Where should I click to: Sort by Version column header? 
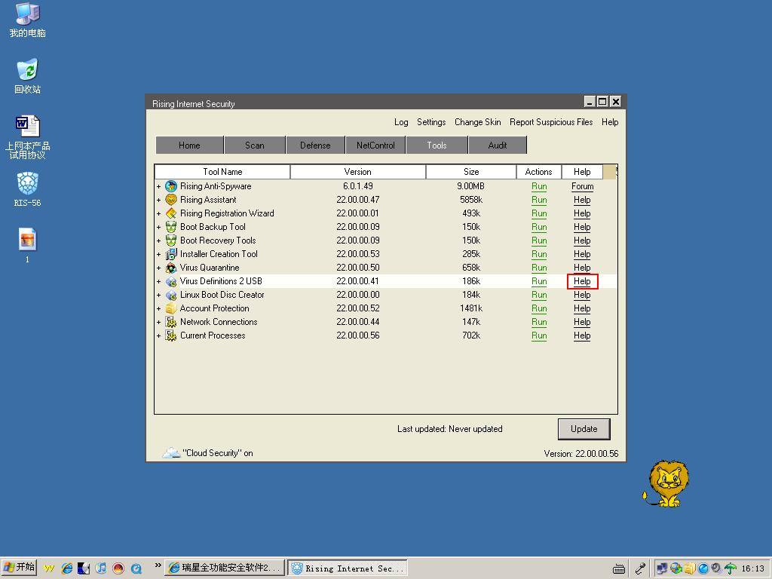click(358, 172)
